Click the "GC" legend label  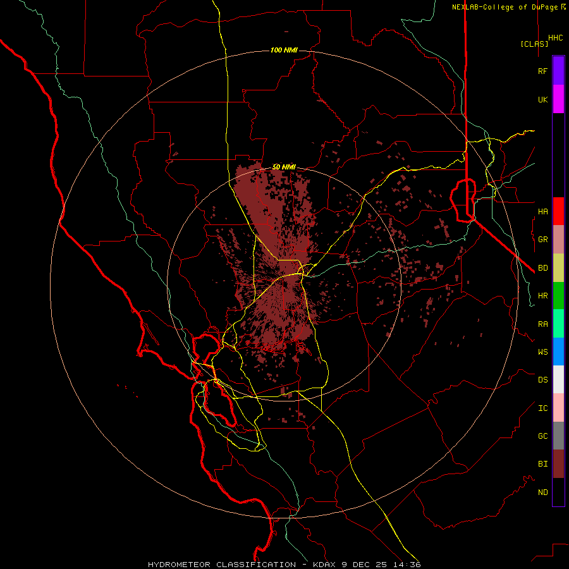coord(542,436)
